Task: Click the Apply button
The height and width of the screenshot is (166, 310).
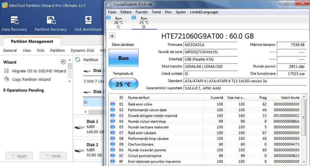Action: pos(19,156)
